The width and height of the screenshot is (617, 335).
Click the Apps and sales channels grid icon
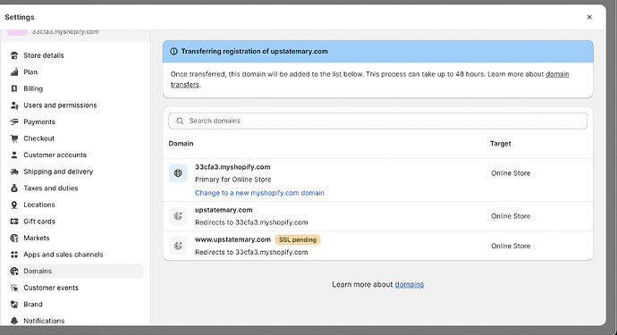click(14, 255)
